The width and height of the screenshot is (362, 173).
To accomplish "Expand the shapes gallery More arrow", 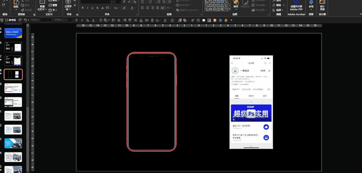I will (229, 10).
